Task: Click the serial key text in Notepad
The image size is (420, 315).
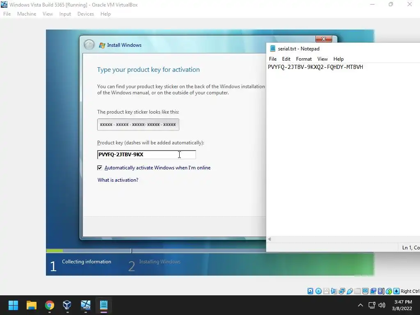Action: pos(315,67)
